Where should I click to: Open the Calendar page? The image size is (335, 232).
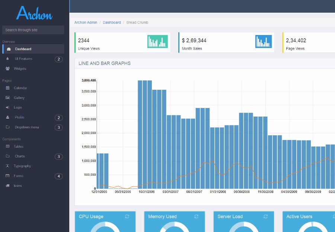click(x=20, y=88)
